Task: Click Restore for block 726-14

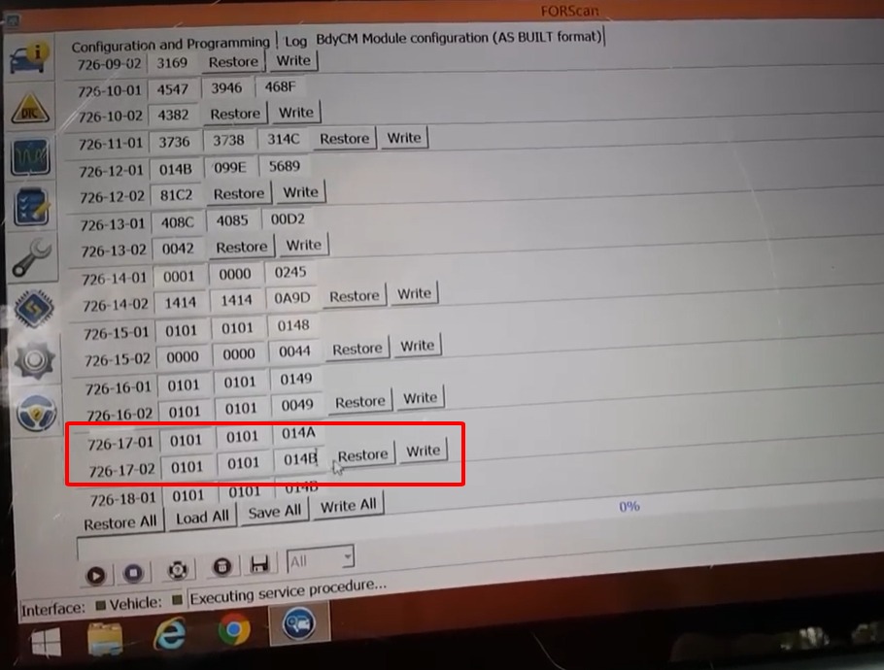Action: tap(354, 296)
